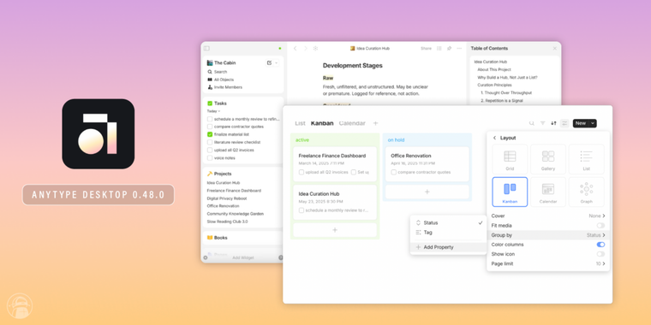Click the table of contents list icon in header
The width and height of the screenshot is (651, 325).
tap(439, 49)
